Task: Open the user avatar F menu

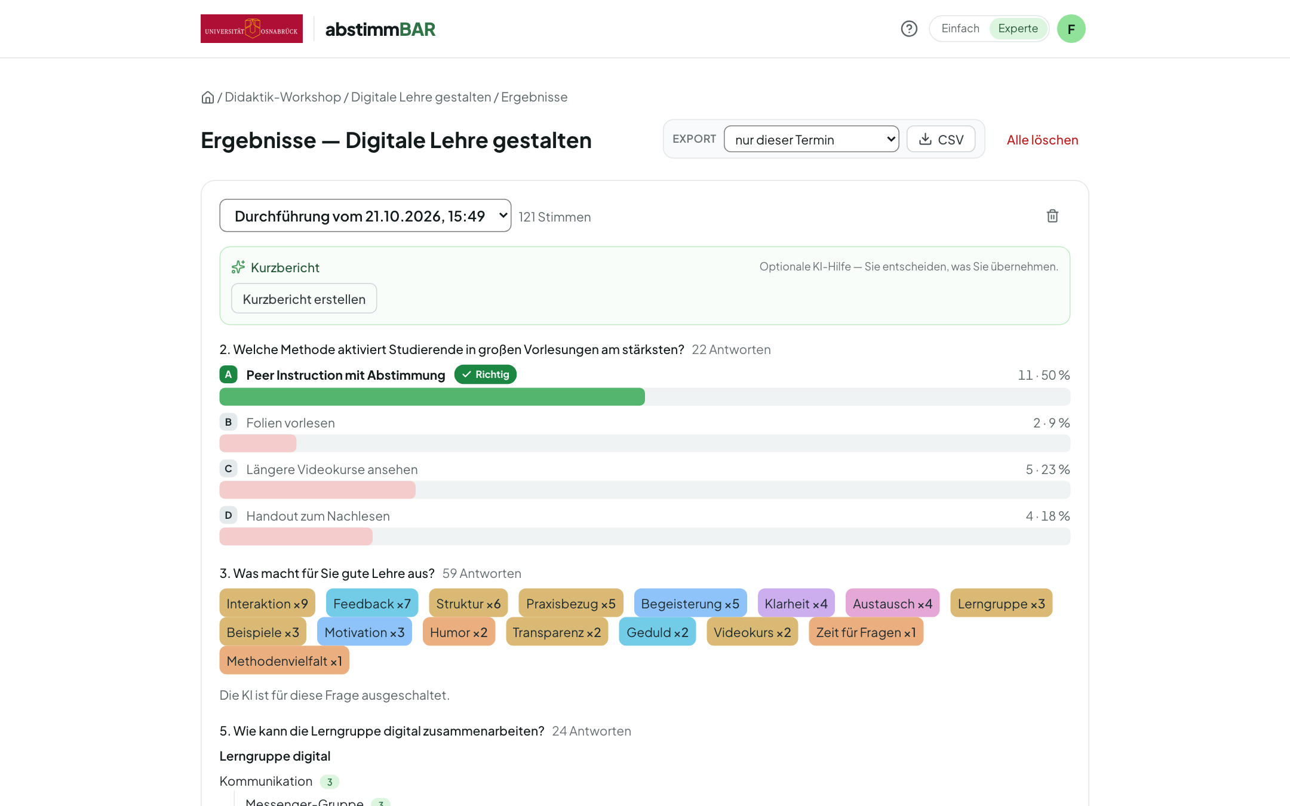Action: pos(1071,29)
